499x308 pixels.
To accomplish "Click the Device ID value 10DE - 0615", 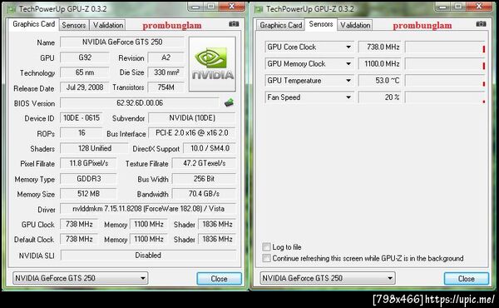I will coord(82,118).
